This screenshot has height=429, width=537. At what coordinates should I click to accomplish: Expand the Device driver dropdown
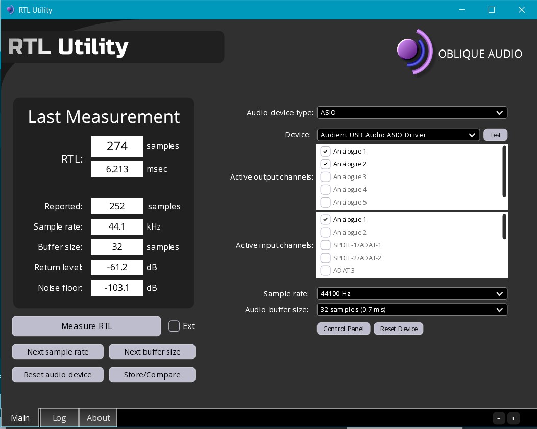pyautogui.click(x=398, y=135)
